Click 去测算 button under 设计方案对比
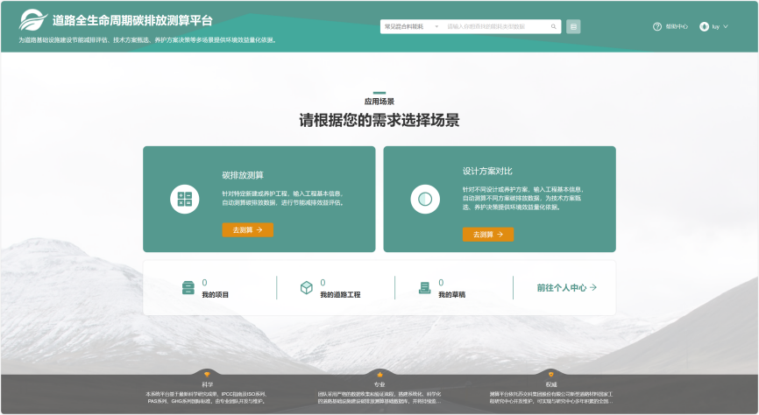 tap(487, 235)
